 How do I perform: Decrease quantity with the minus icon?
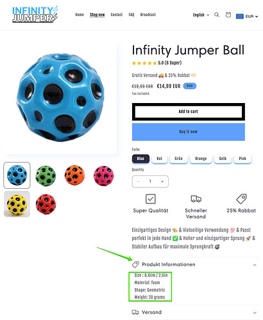point(138,181)
